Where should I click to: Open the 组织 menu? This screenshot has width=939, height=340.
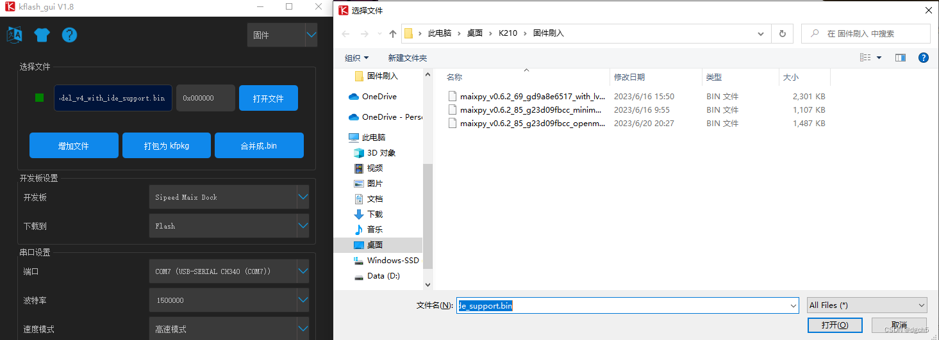click(x=356, y=58)
